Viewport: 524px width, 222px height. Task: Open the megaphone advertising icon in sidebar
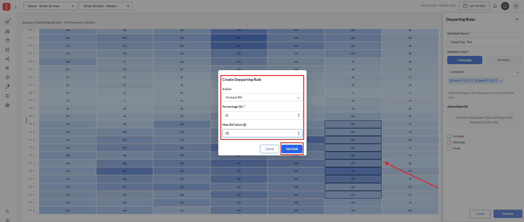[x=7, y=22]
